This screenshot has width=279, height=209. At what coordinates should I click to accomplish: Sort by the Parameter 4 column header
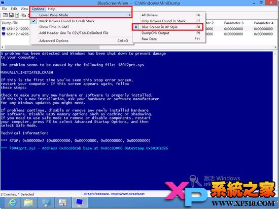click(x=263, y=23)
